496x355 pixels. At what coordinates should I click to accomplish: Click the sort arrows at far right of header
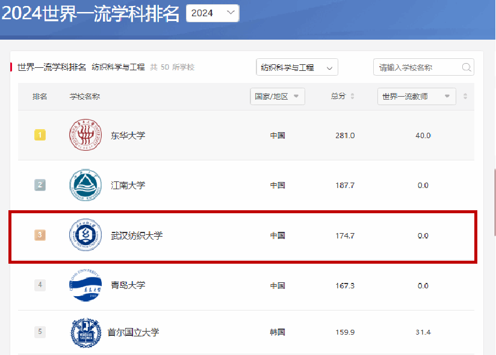(465, 97)
